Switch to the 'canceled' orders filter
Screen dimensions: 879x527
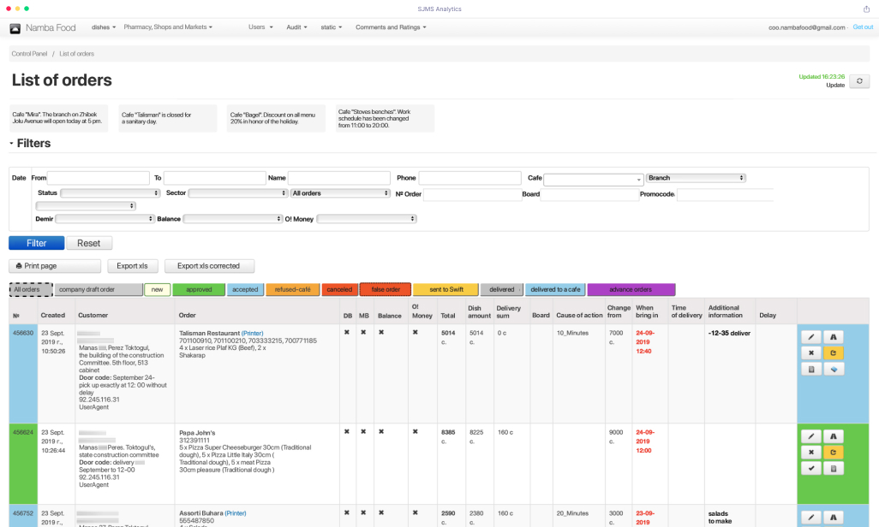point(339,289)
